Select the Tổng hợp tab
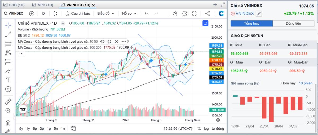Viewport: 318px width, 135px height. coord(251,24)
